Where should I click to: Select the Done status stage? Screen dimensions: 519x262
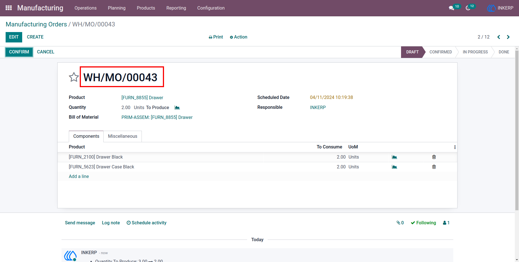point(504,52)
